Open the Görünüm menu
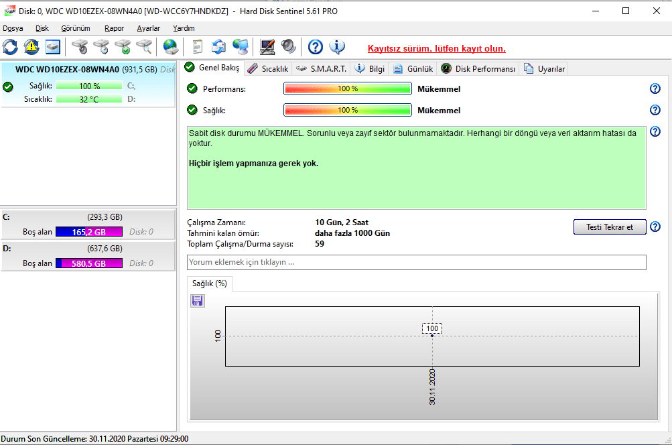The image size is (672, 445). click(x=76, y=28)
